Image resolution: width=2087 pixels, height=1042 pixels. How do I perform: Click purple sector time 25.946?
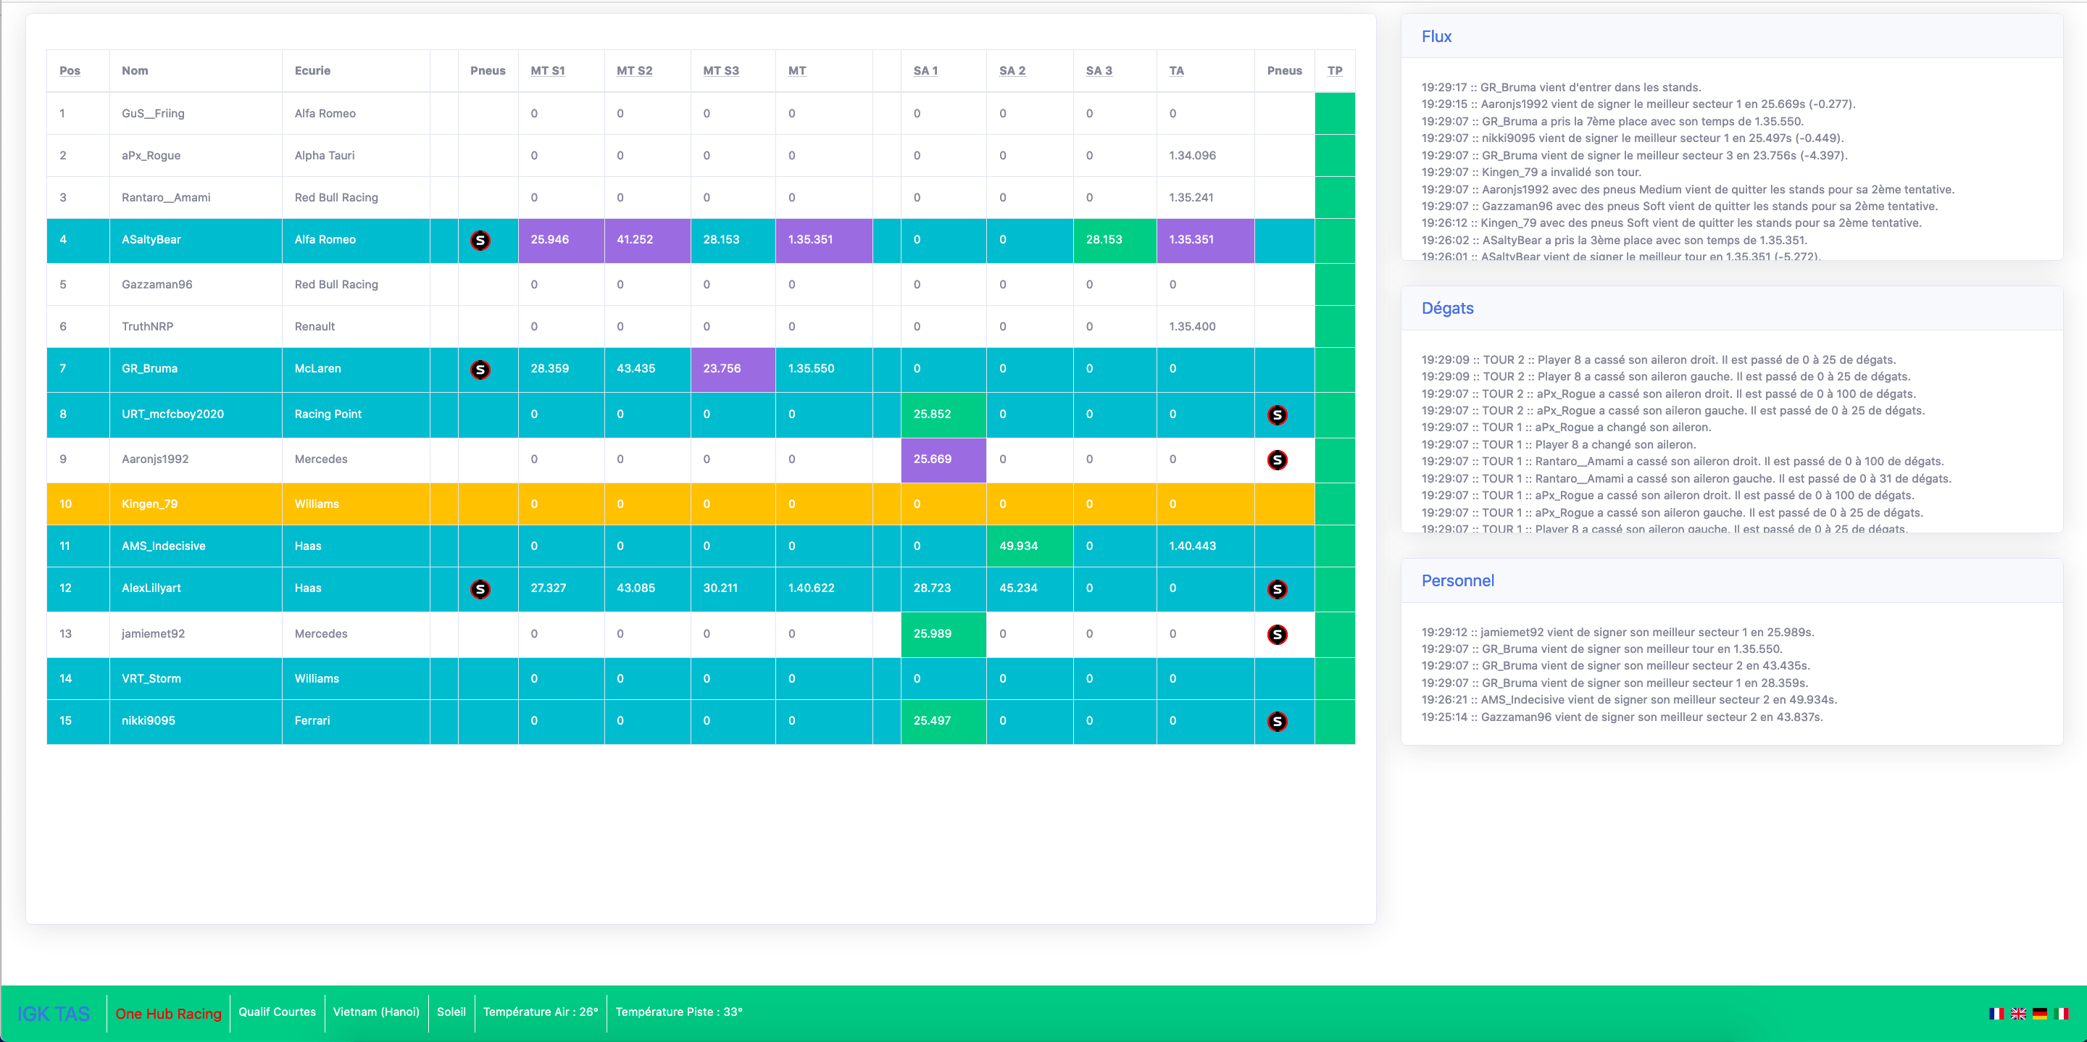(562, 241)
